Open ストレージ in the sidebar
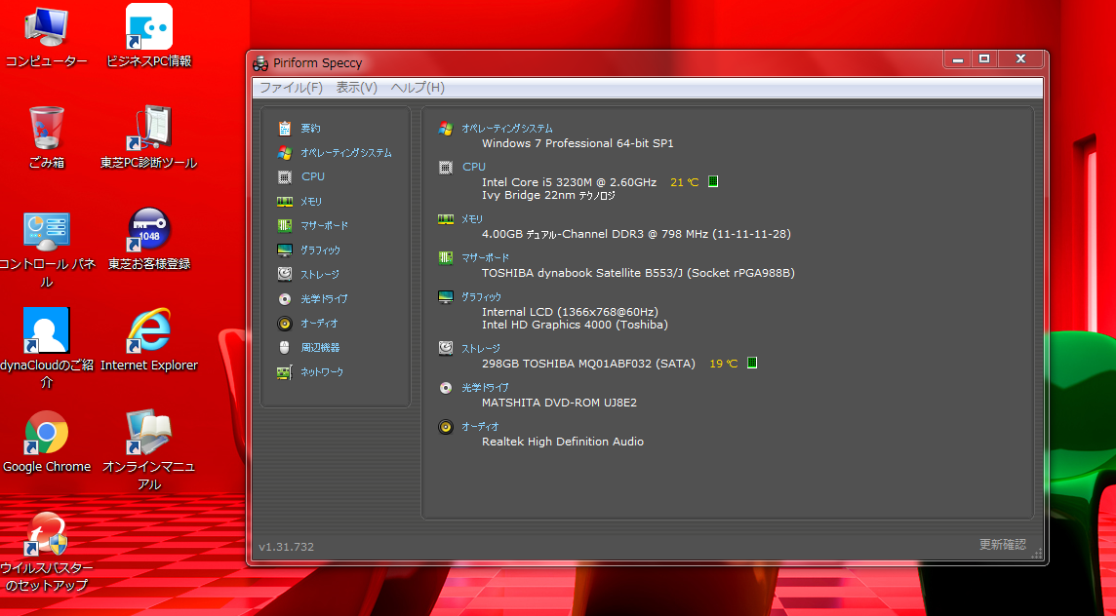Viewport: 1116px width, 616px height. 308,275
